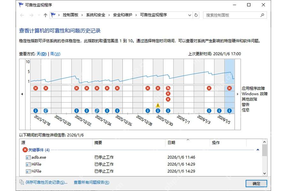
Task: Click 应用程序故障 row label
Action: [253, 88]
